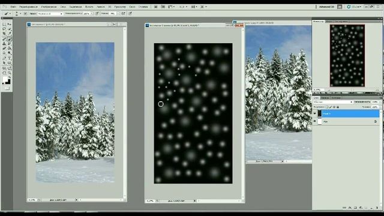Select the Zoom tool in toolbox
384x216 pixels.
coord(10,73)
